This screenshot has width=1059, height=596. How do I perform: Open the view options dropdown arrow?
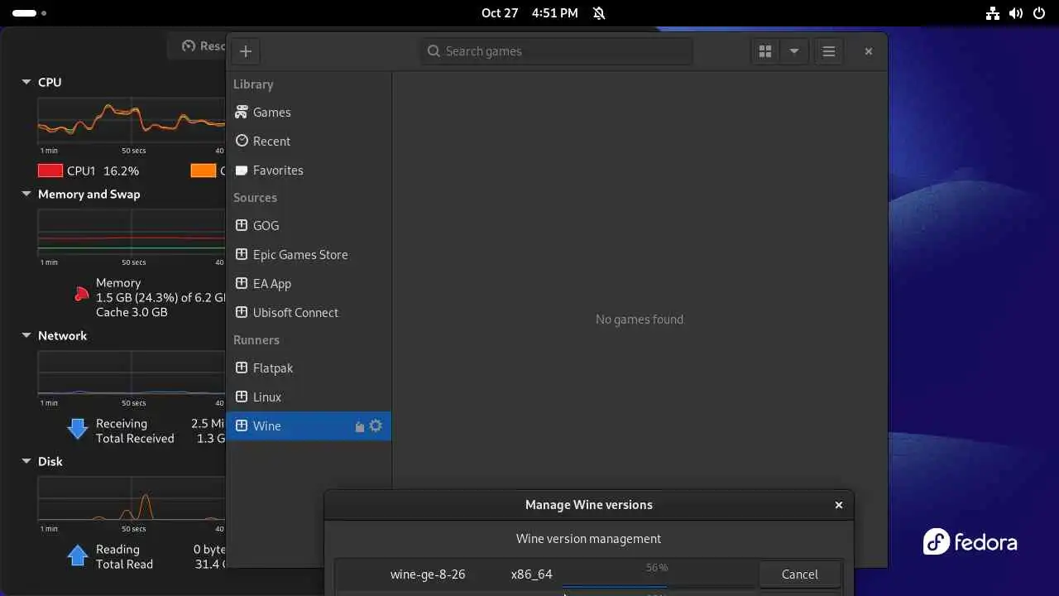tap(794, 51)
